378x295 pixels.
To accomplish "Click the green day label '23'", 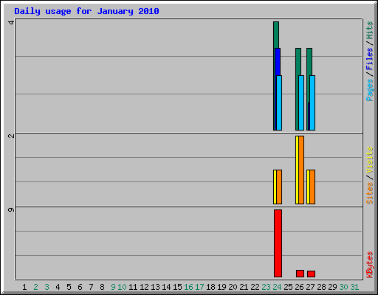I will pyautogui.click(x=266, y=287).
